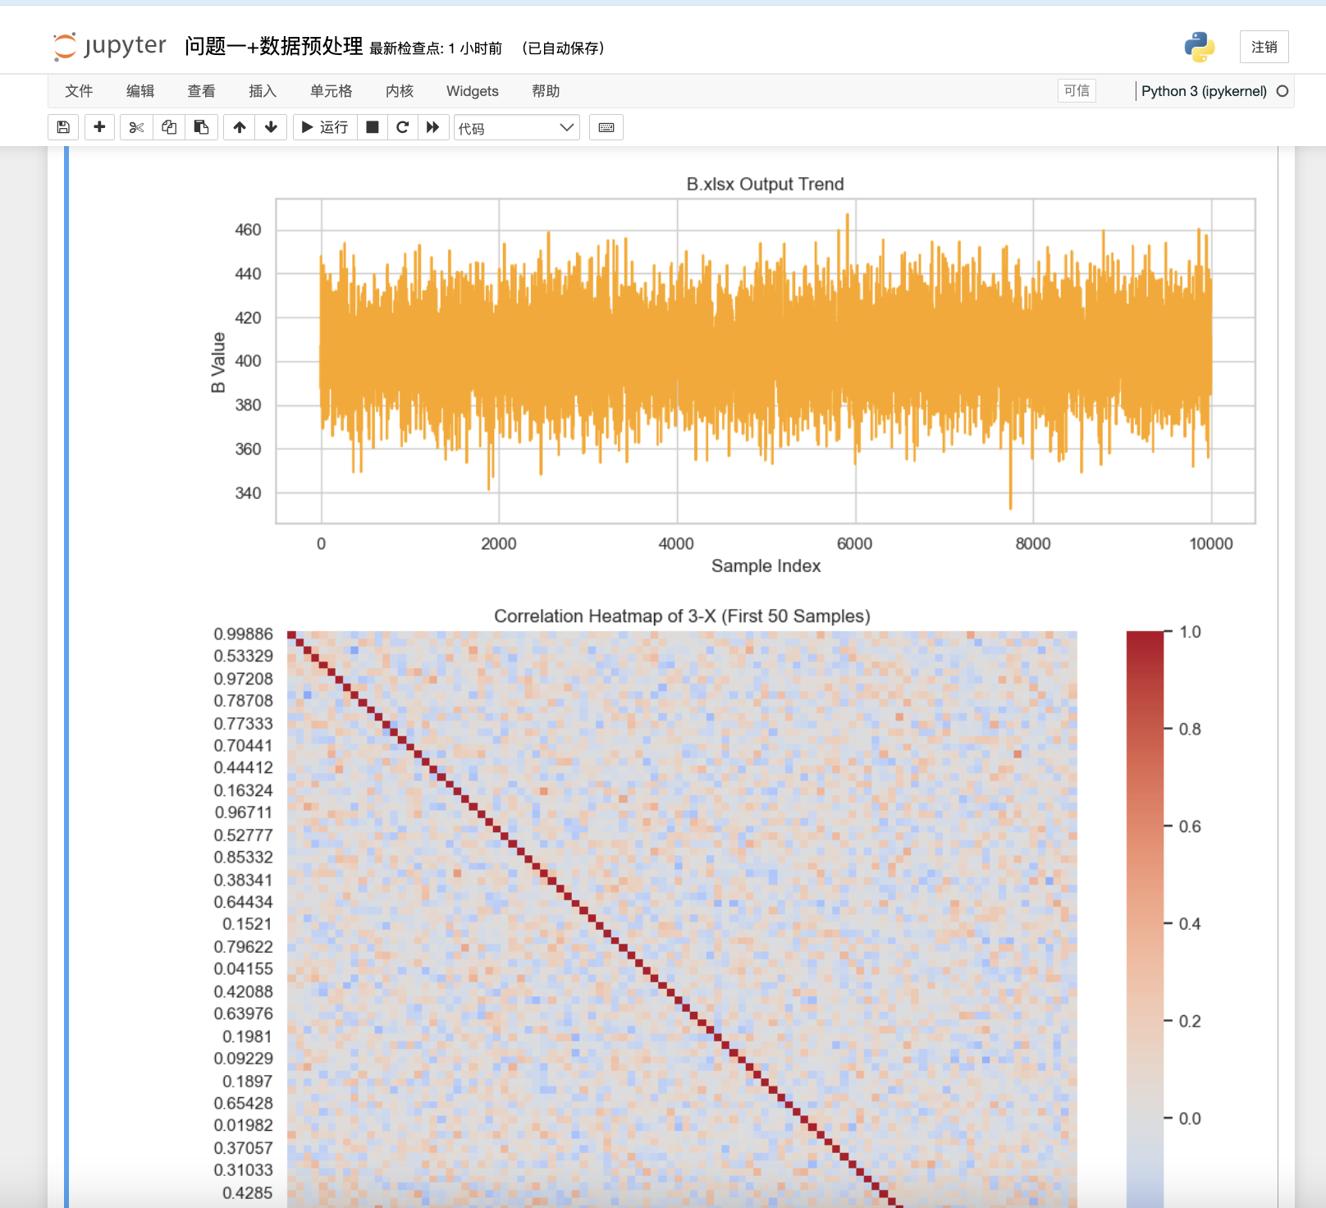Move selected cell up arrow
1326x1208 pixels.
(x=240, y=127)
